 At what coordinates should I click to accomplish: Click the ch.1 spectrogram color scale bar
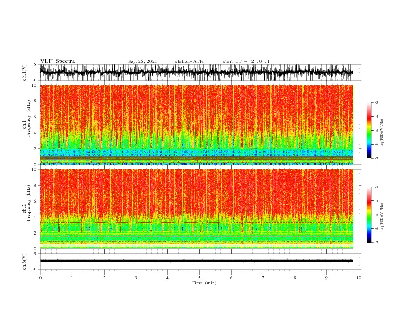coord(369,131)
